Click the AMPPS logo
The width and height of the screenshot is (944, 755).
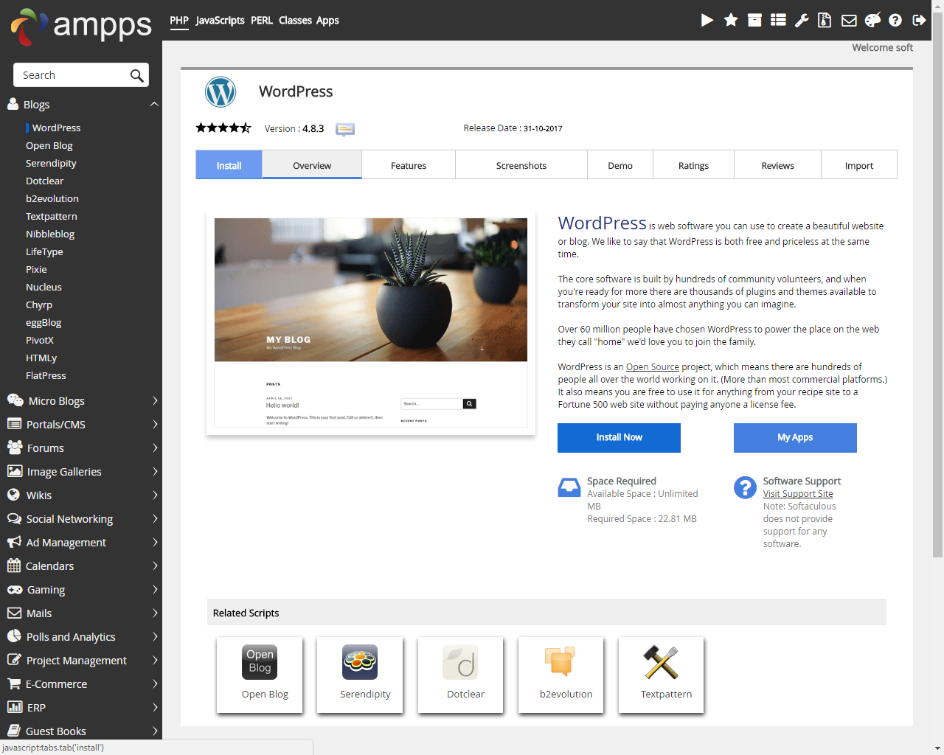pyautogui.click(x=81, y=27)
